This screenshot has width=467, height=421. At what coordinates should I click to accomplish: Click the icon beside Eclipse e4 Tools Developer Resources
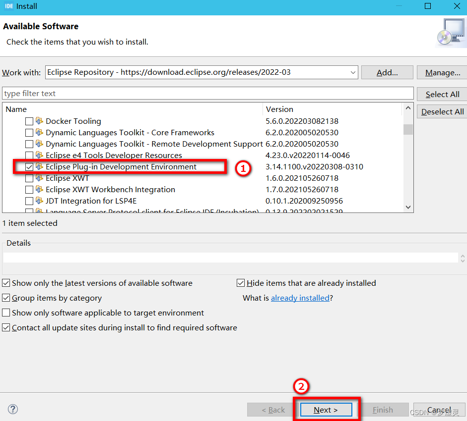[39, 155]
